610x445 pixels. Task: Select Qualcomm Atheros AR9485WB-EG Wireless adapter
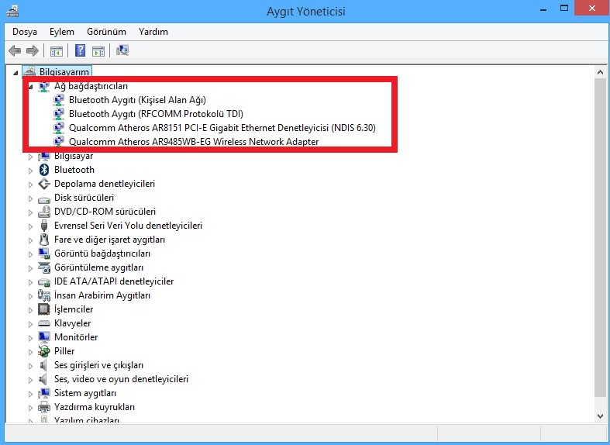pyautogui.click(x=194, y=142)
